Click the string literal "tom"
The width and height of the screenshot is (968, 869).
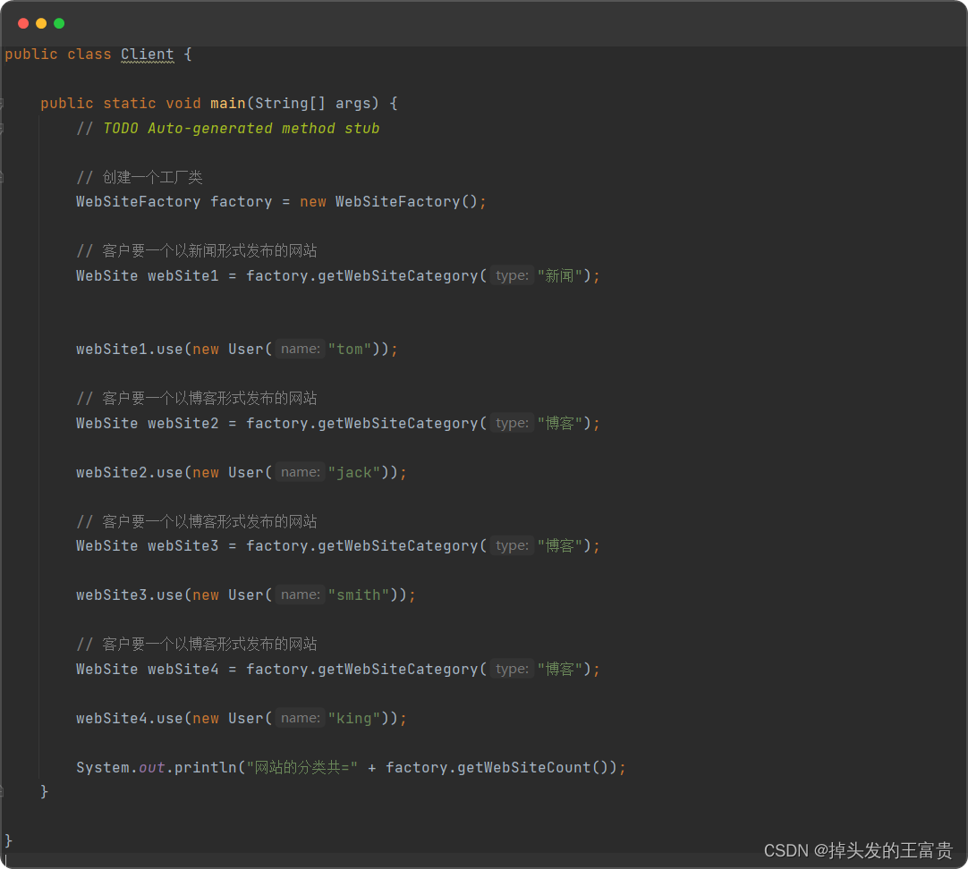(350, 349)
